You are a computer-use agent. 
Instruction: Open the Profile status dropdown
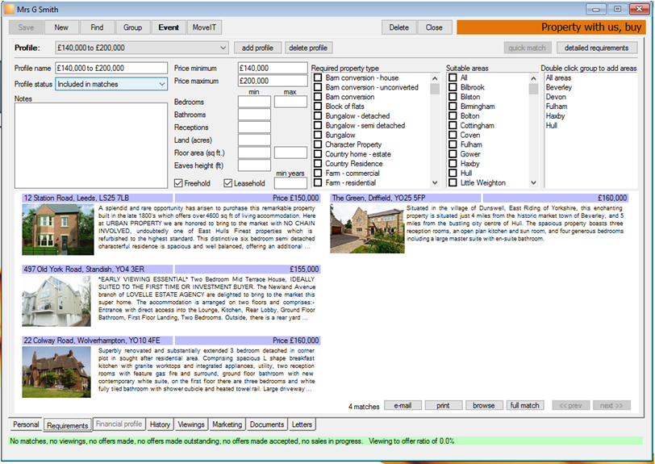point(162,84)
